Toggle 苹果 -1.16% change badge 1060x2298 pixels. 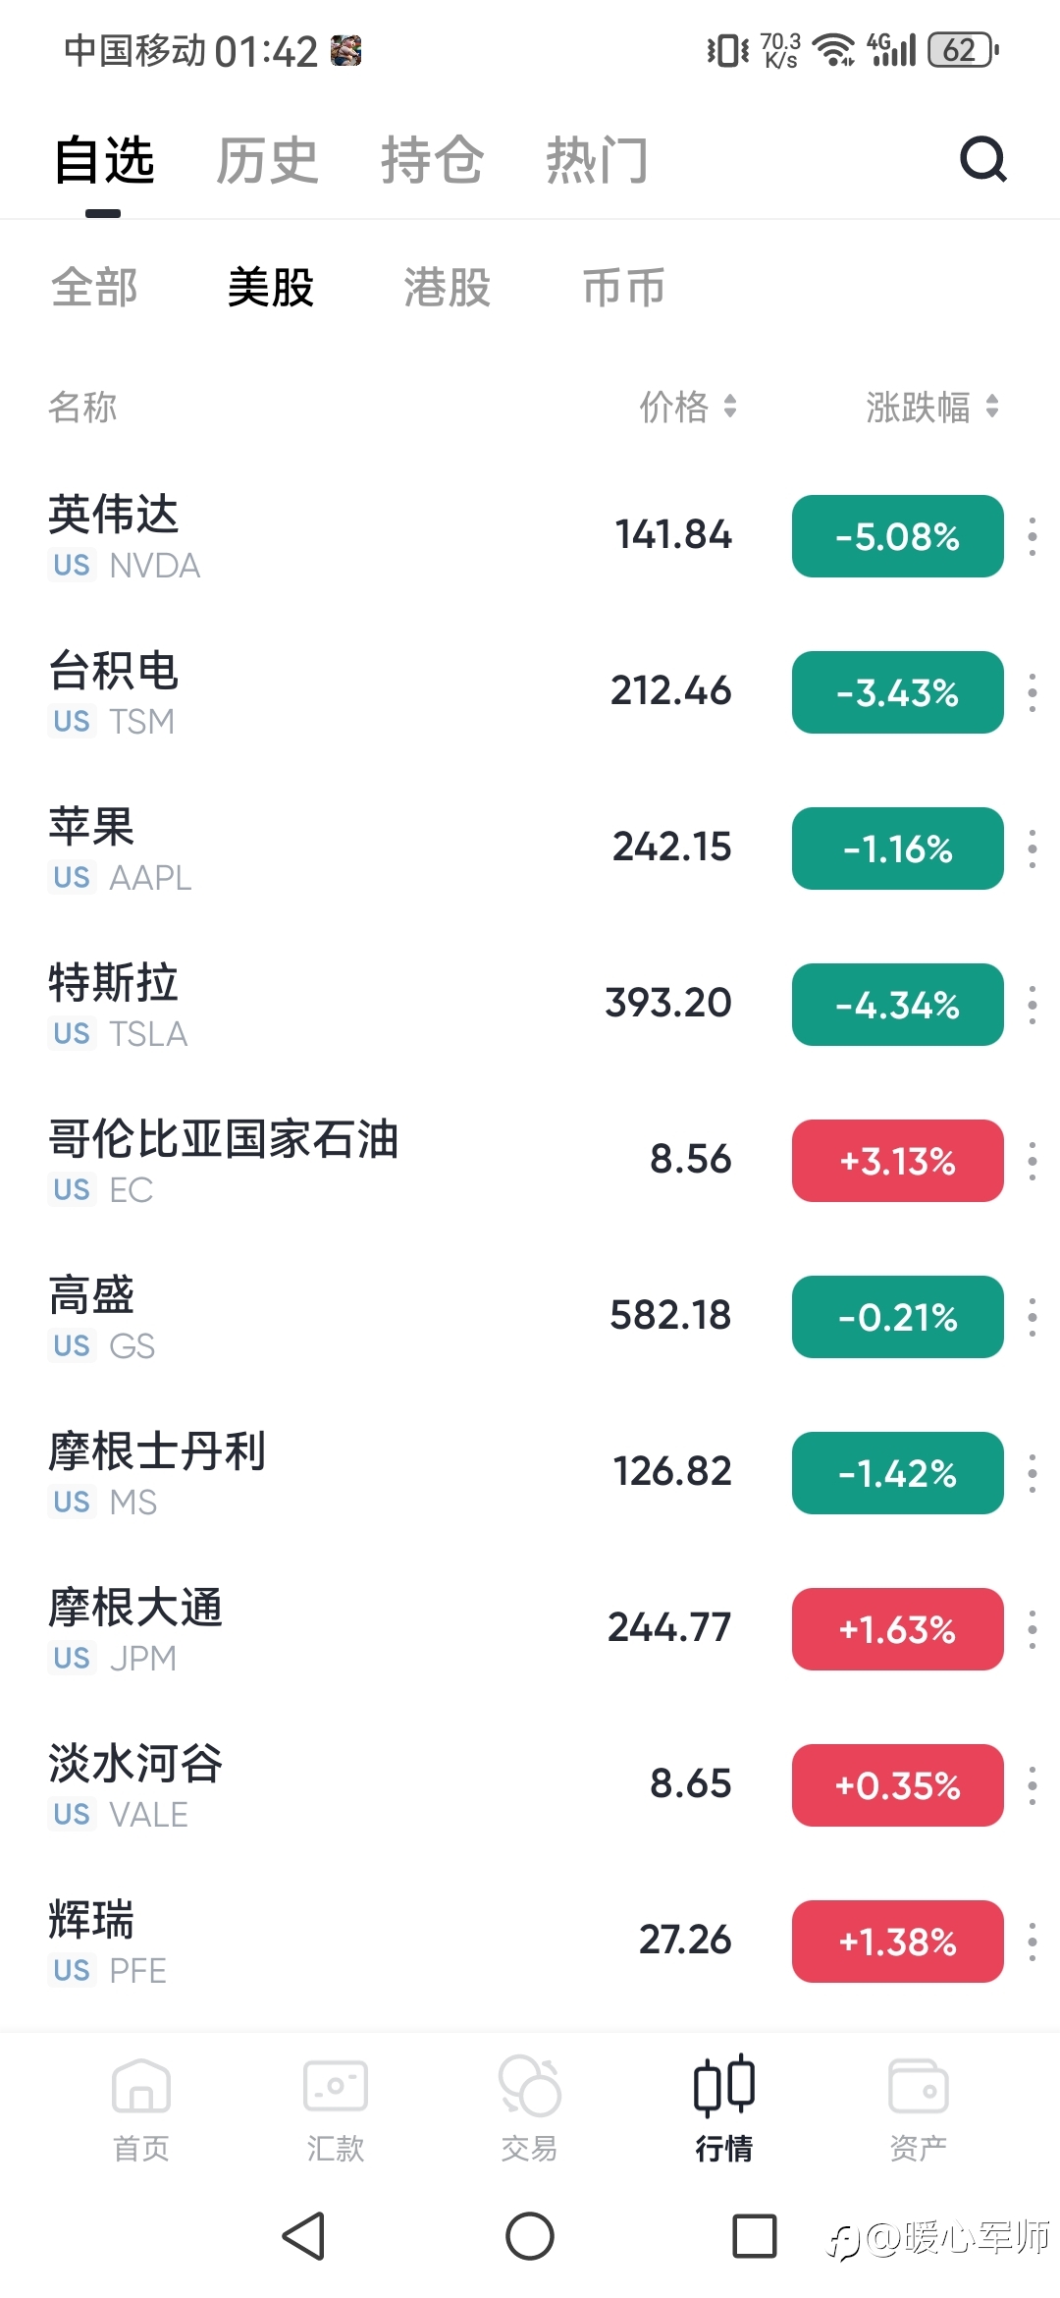(x=898, y=848)
